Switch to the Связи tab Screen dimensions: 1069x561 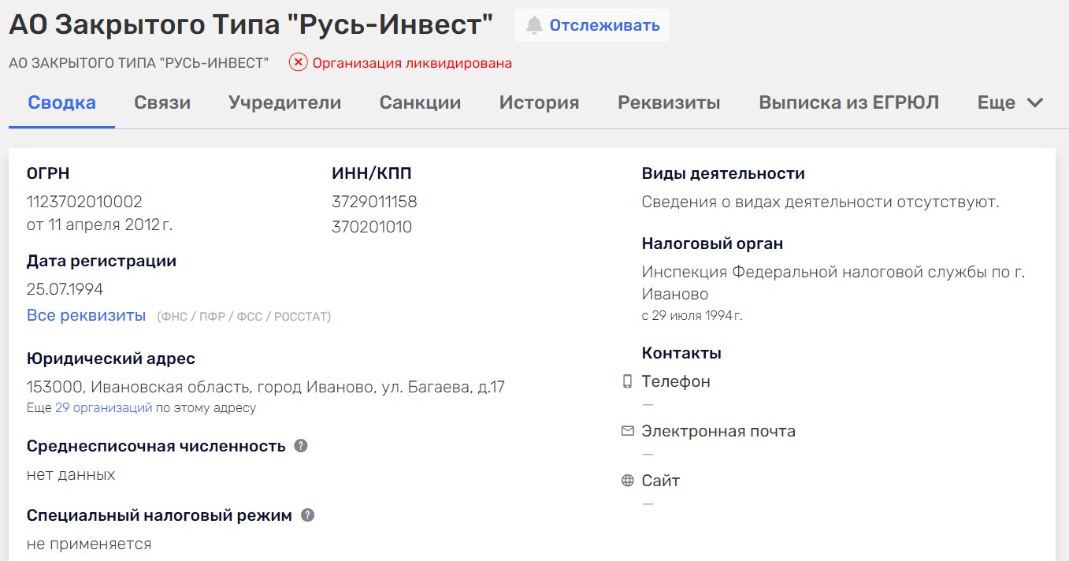point(162,102)
